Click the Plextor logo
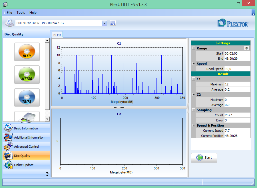Image resolution: width=257 pixels, height=188 pixels. coord(233,23)
